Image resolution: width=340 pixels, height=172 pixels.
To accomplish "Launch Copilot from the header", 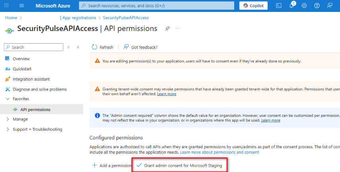I will tap(253, 6).
